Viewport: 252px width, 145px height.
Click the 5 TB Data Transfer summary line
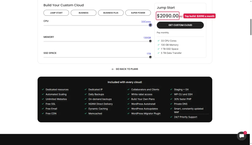171,53
